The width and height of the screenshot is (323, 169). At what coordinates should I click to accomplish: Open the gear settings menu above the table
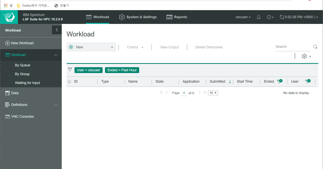[304, 56]
